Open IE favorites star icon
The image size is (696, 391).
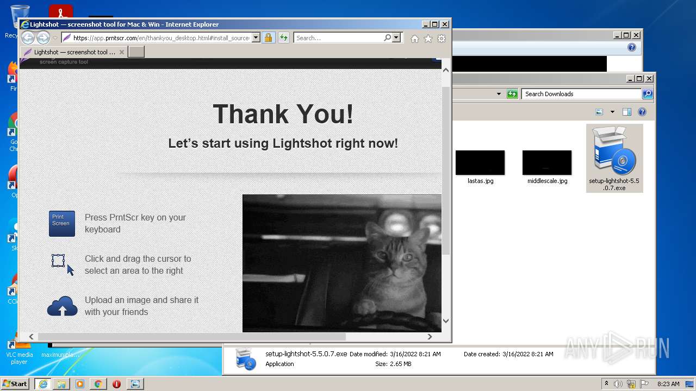(x=428, y=39)
